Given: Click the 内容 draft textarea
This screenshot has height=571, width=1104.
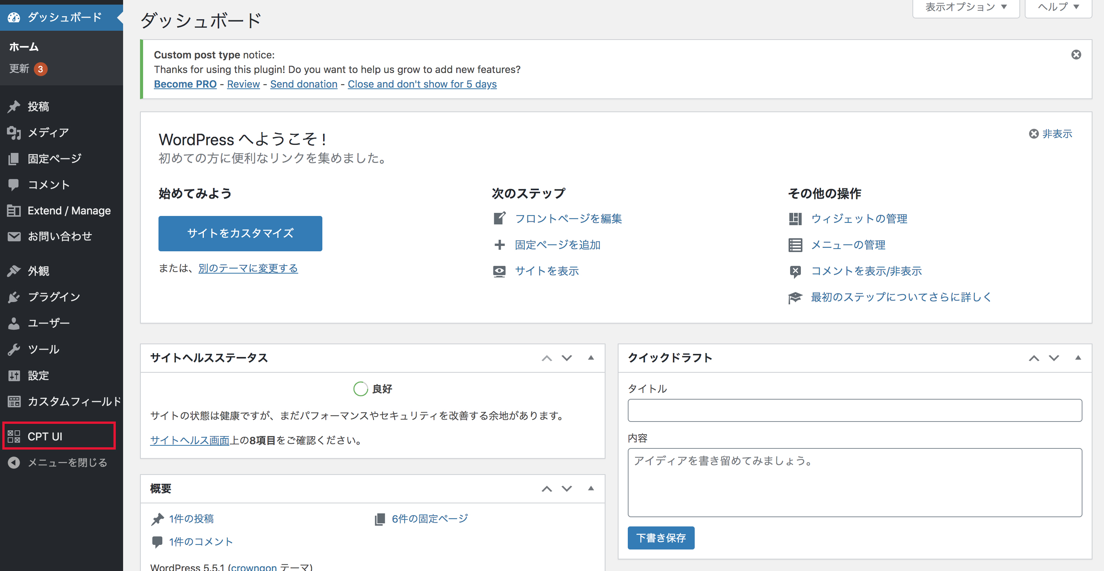Looking at the screenshot, I should [855, 483].
